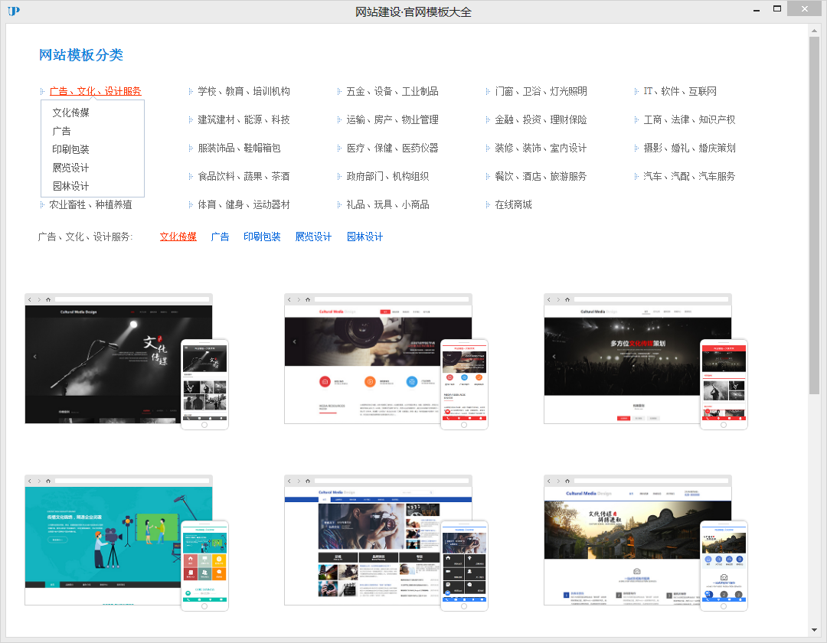Image resolution: width=827 pixels, height=643 pixels.
Task: Open the 在线商城 category
Action: [x=512, y=204]
